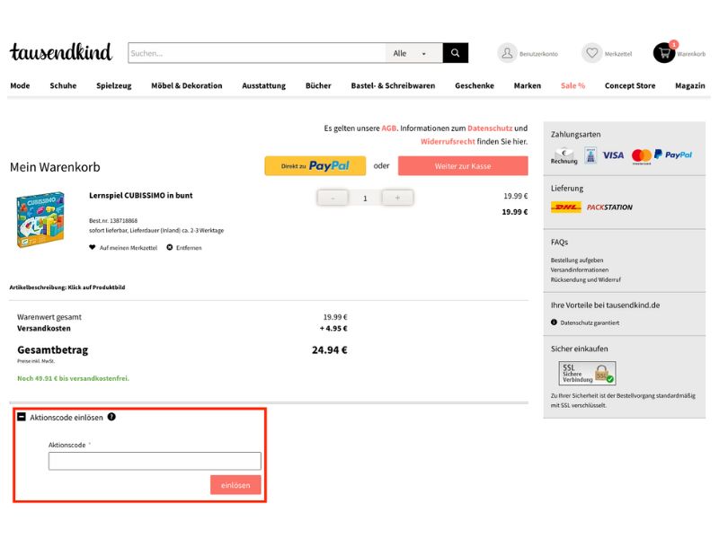The image size is (719, 539).
Task: Open the Bücher menu
Action: [318, 85]
